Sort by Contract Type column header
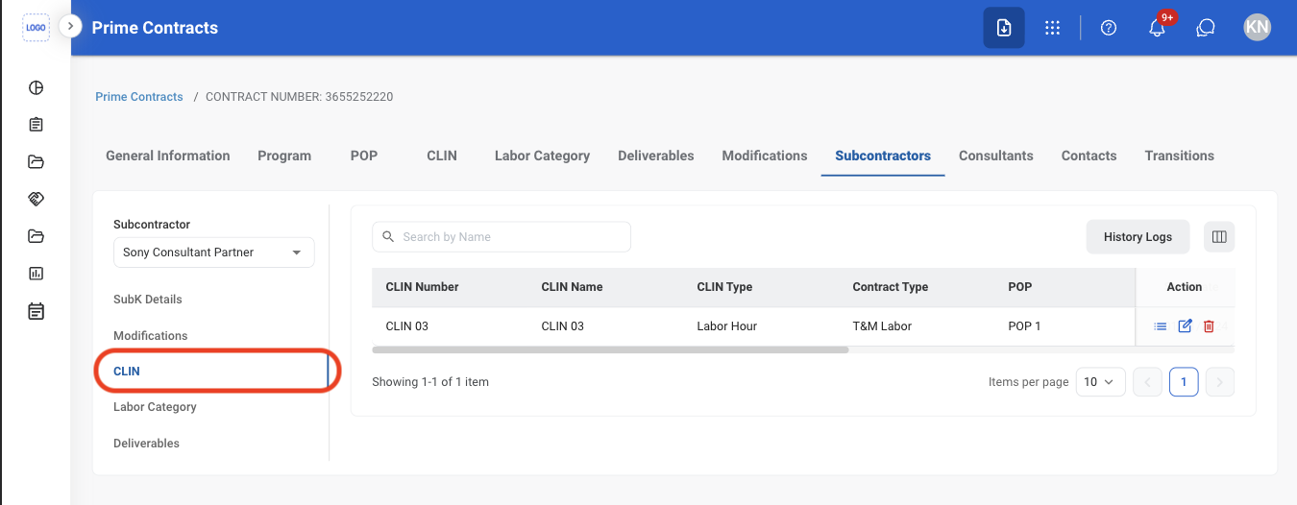 (x=891, y=287)
